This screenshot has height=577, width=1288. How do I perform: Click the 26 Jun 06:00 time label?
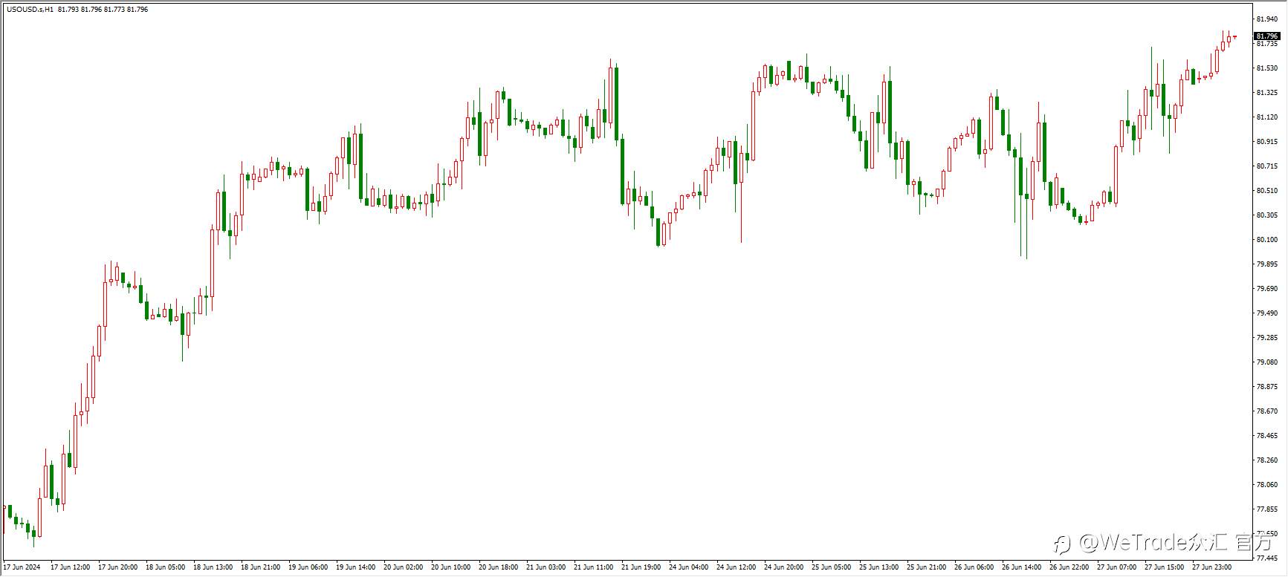click(974, 567)
